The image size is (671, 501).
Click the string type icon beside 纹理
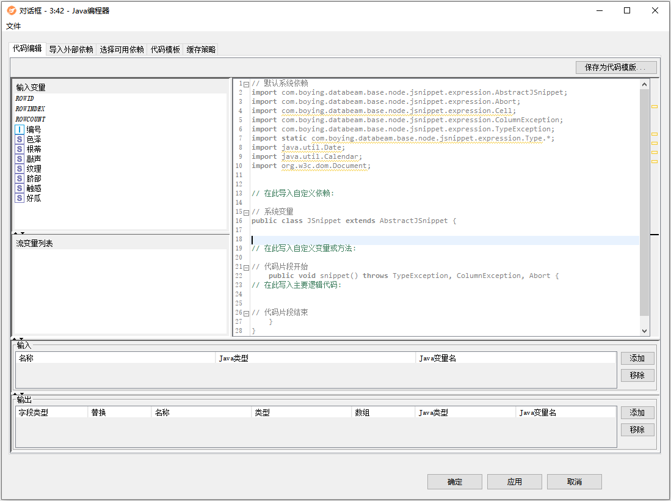[x=20, y=169]
